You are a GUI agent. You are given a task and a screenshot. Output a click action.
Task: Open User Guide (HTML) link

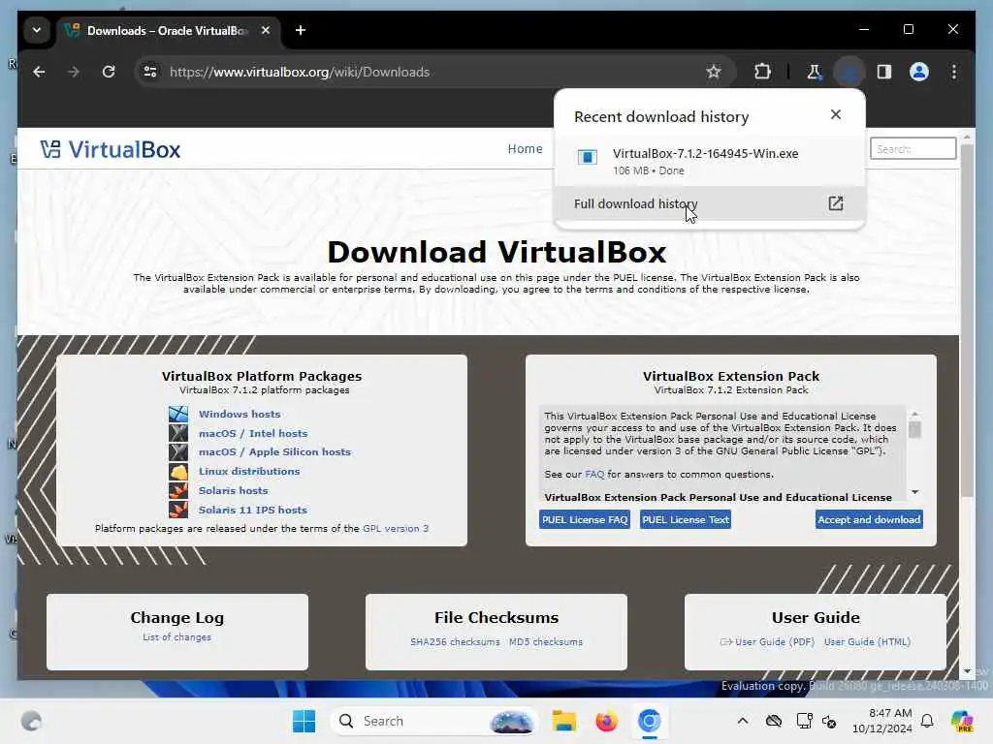(867, 641)
